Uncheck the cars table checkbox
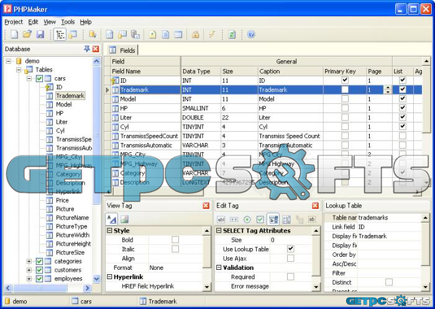Viewport: 435px width, 309px height. 39,78
